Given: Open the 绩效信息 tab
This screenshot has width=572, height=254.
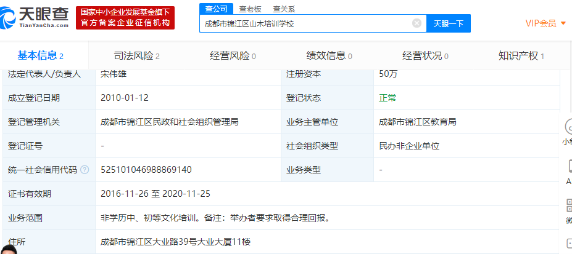Looking at the screenshot, I should (329, 55).
